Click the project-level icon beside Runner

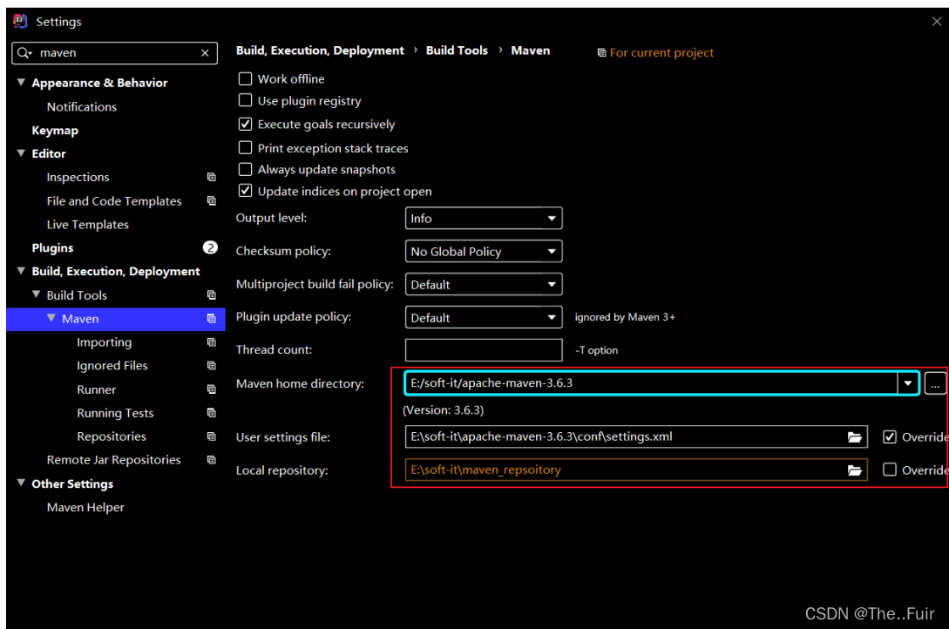click(x=211, y=389)
